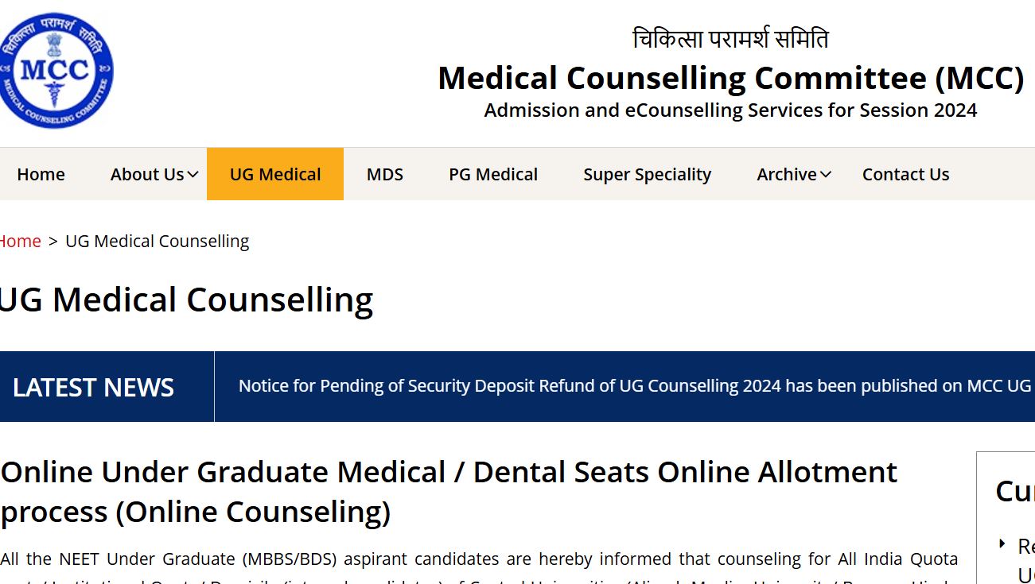
Task: Go to Home in the navigation bar
Action: click(41, 175)
